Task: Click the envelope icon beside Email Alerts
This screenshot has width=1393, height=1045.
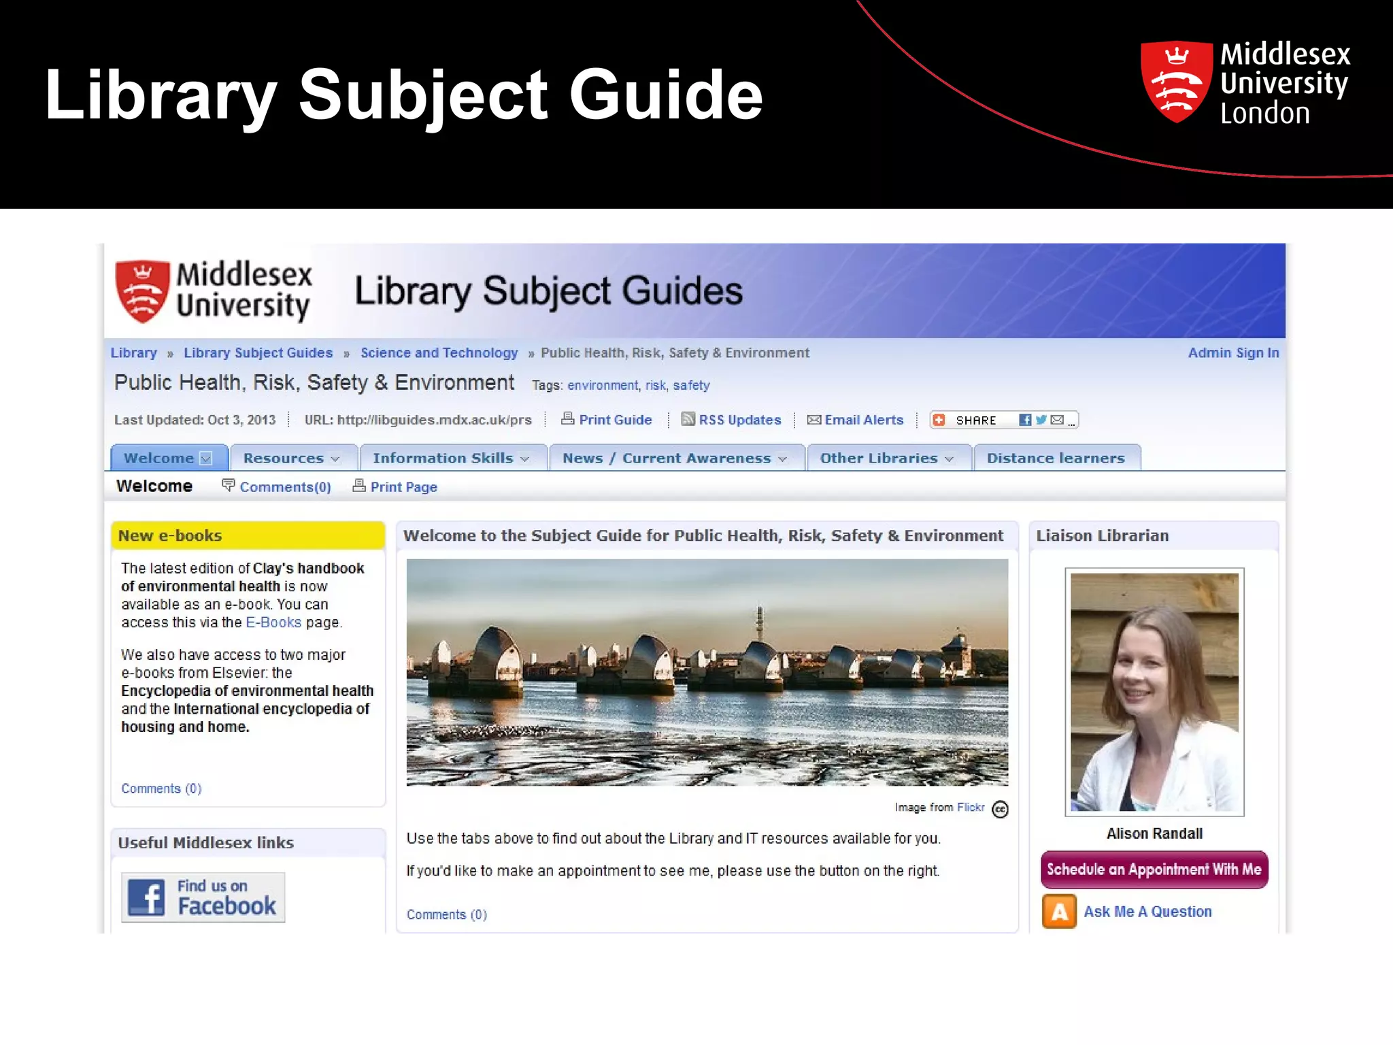Action: tap(814, 420)
